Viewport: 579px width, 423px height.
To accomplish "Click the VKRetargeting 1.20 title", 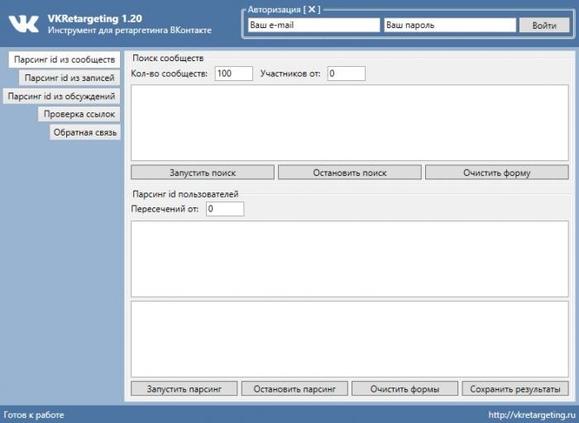I will 94,18.
